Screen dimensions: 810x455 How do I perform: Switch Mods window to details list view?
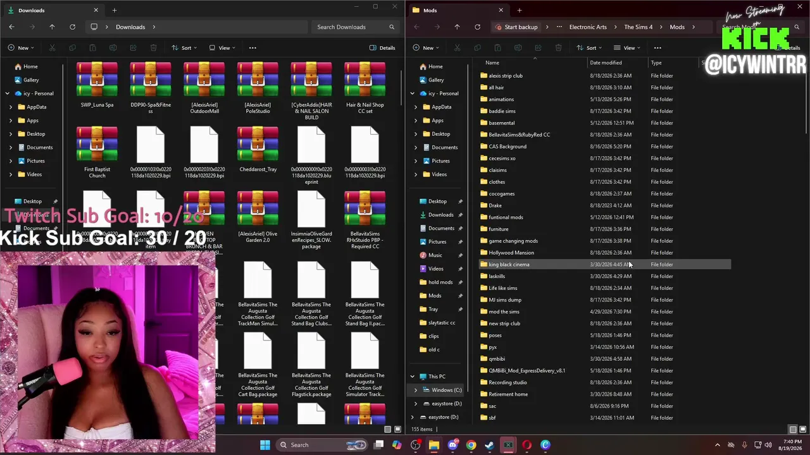(x=793, y=430)
